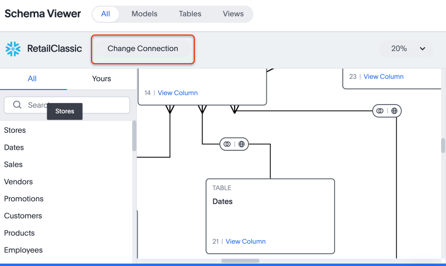Open View Column link in Dates table card
Image resolution: width=446 pixels, height=266 pixels.
(245, 241)
